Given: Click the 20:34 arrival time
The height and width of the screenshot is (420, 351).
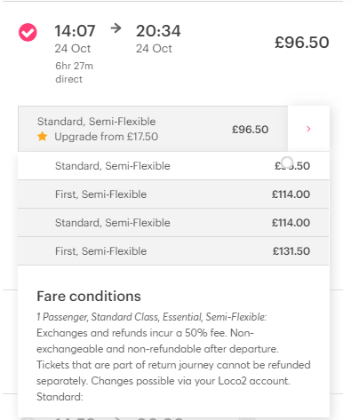Looking at the screenshot, I should pos(158,31).
